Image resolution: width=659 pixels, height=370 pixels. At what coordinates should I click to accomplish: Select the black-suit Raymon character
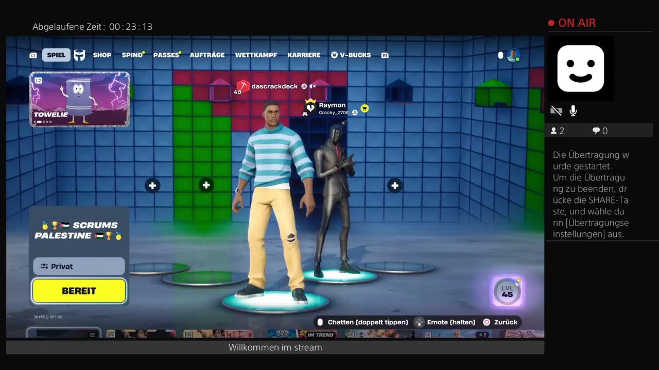coord(336,200)
